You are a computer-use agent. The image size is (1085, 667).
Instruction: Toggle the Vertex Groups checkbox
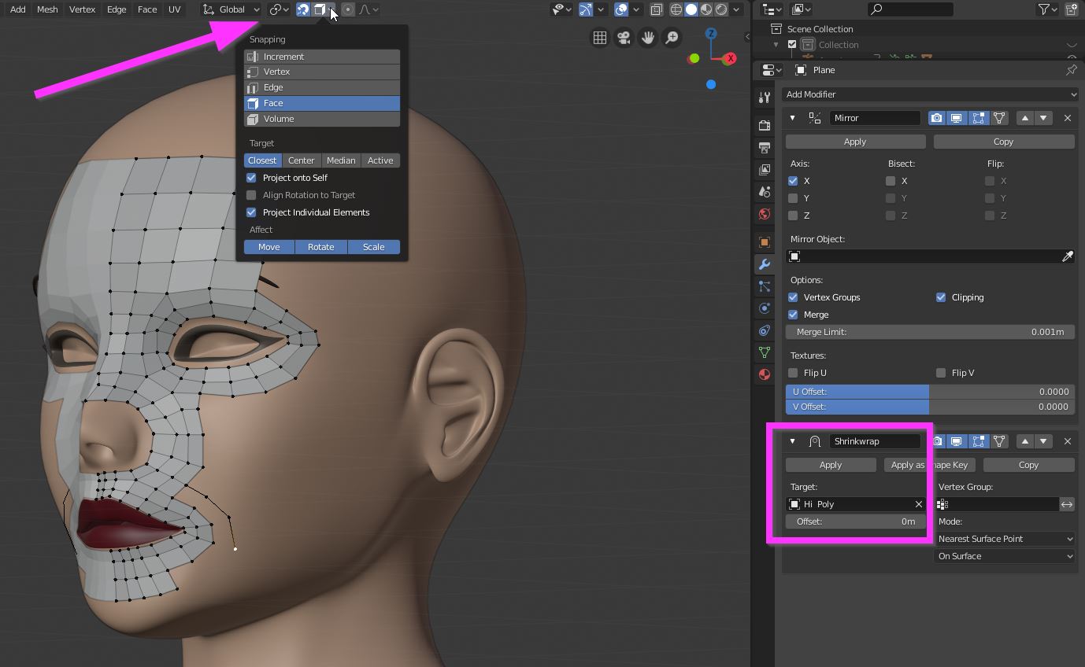(x=793, y=297)
